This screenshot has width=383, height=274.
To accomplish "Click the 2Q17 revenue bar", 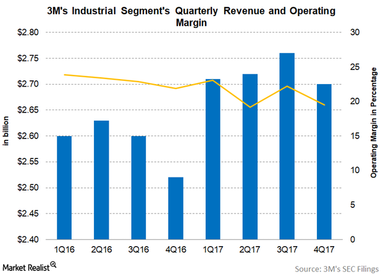I will coord(250,156).
